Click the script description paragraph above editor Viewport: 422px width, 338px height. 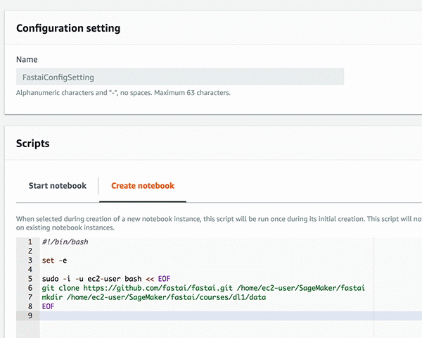point(211,223)
